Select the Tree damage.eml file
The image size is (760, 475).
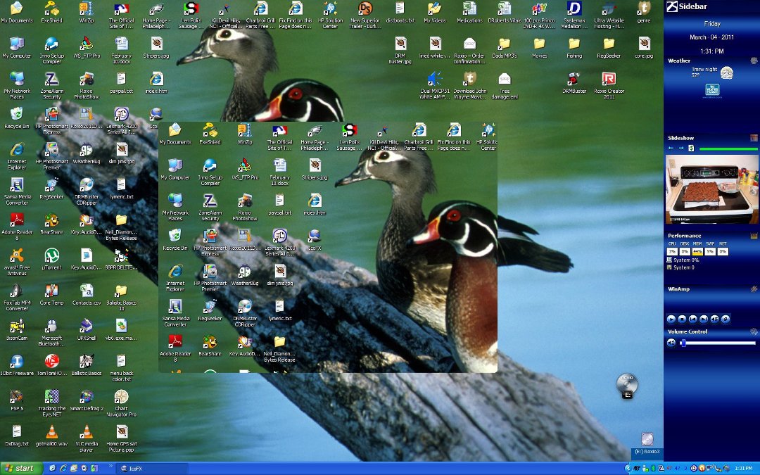(505, 79)
